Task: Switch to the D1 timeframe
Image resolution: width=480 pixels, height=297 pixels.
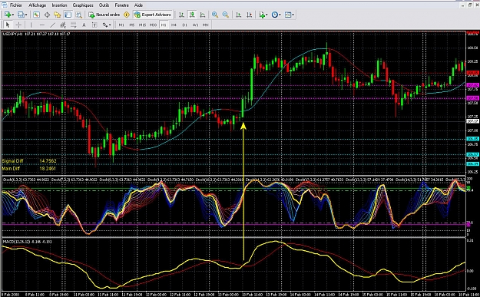Action: [184, 25]
